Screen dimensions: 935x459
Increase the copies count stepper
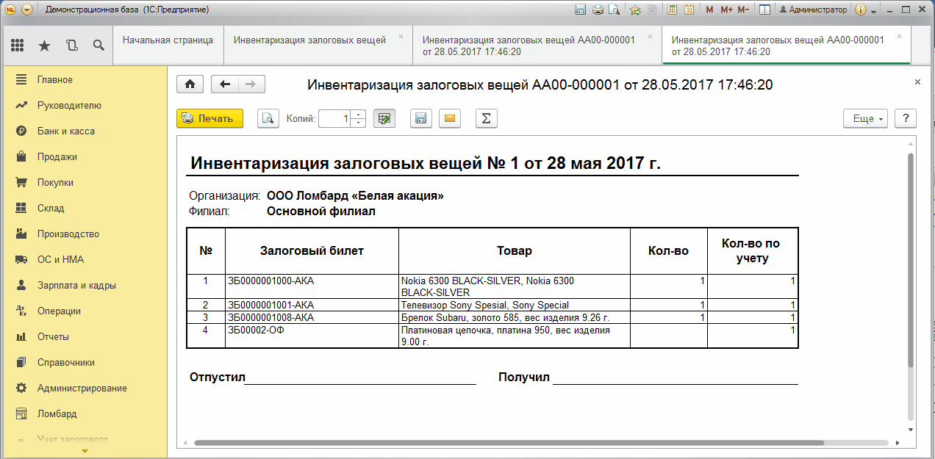pos(358,114)
